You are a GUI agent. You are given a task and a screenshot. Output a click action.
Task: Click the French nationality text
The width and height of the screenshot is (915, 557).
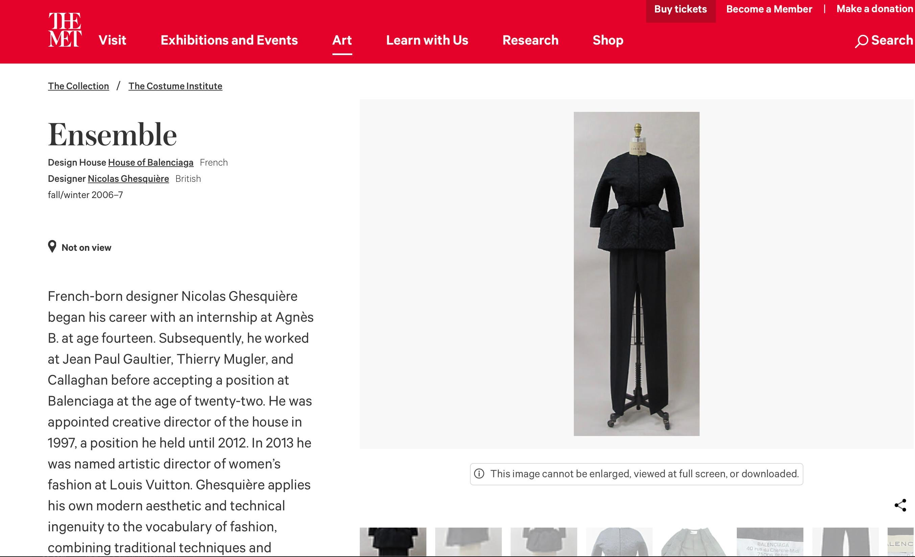(214, 163)
